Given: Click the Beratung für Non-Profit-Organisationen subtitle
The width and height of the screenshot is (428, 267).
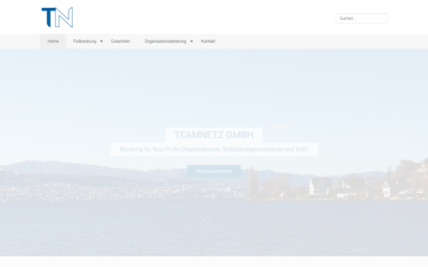Looking at the screenshot, I should click(x=214, y=150).
